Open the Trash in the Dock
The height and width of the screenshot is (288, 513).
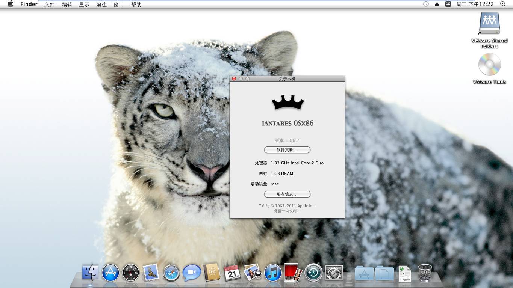(425, 273)
